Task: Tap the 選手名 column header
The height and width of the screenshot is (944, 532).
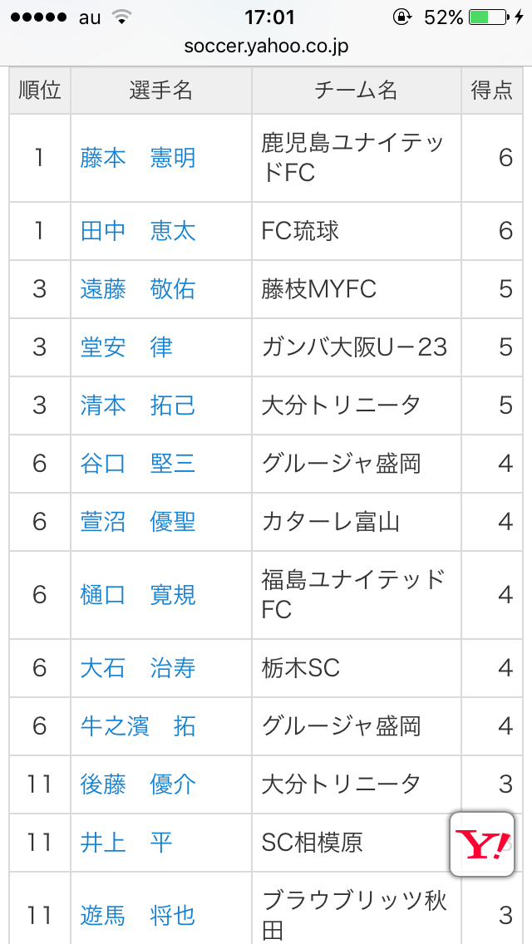Action: pyautogui.click(x=161, y=91)
